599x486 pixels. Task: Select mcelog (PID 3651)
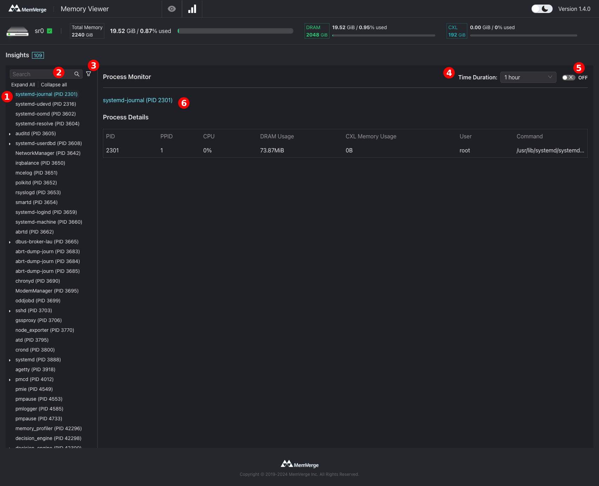(x=37, y=173)
